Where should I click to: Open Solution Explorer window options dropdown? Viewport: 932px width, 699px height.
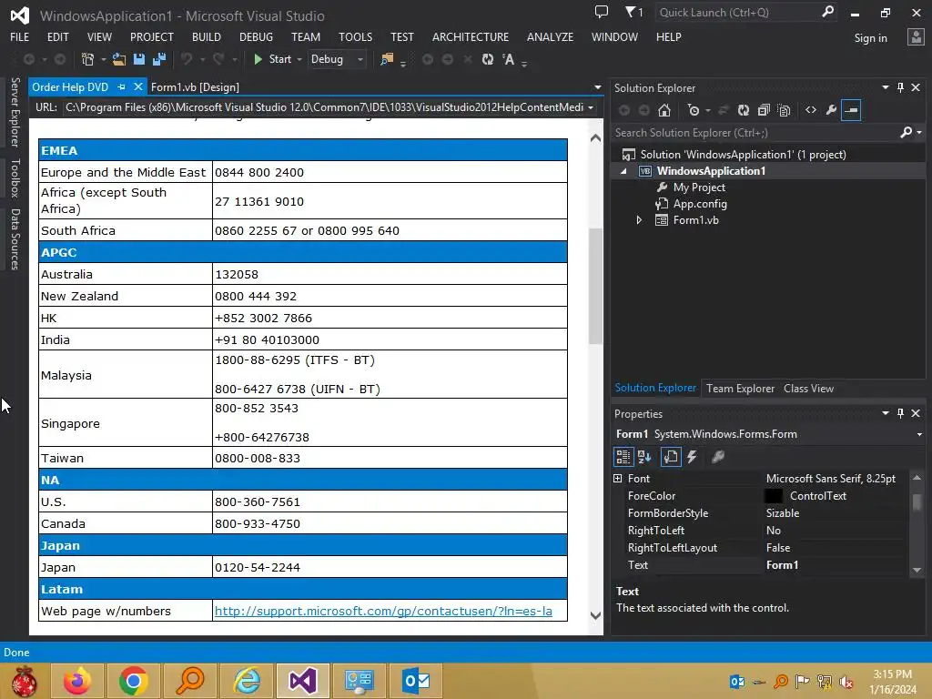tap(886, 88)
